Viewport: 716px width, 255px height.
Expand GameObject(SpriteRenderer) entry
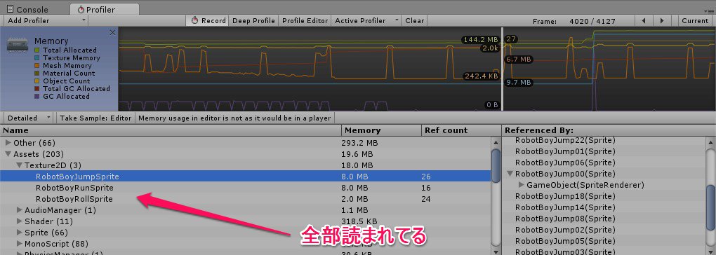pyautogui.click(x=522, y=185)
